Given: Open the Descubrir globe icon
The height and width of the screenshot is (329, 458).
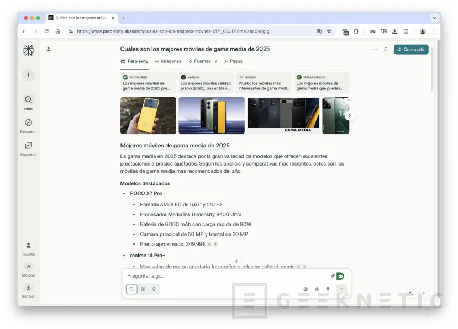Looking at the screenshot, I should (x=28, y=123).
